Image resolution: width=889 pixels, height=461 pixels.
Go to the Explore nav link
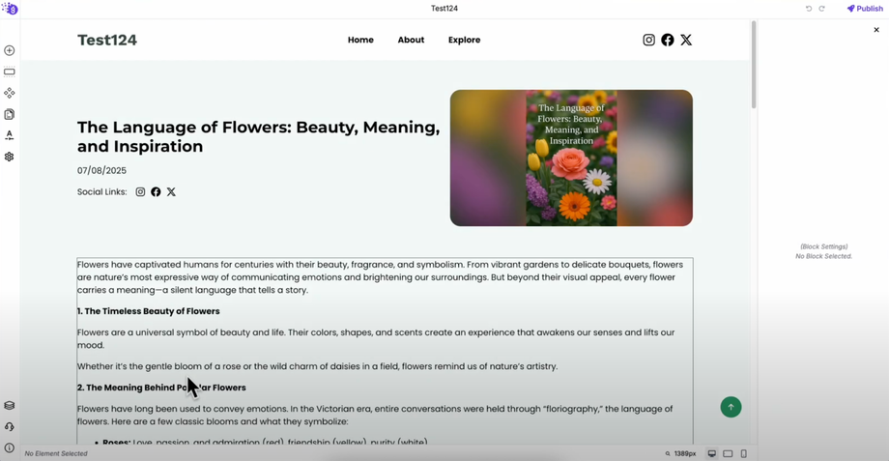pyautogui.click(x=465, y=40)
